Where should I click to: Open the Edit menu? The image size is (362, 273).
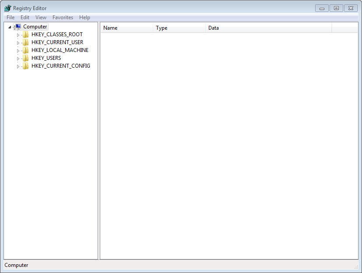click(25, 17)
